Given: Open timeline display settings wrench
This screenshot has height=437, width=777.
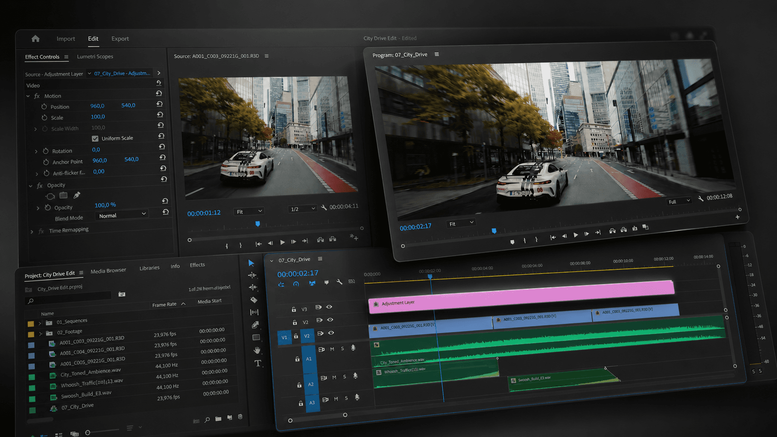Looking at the screenshot, I should pos(339,282).
